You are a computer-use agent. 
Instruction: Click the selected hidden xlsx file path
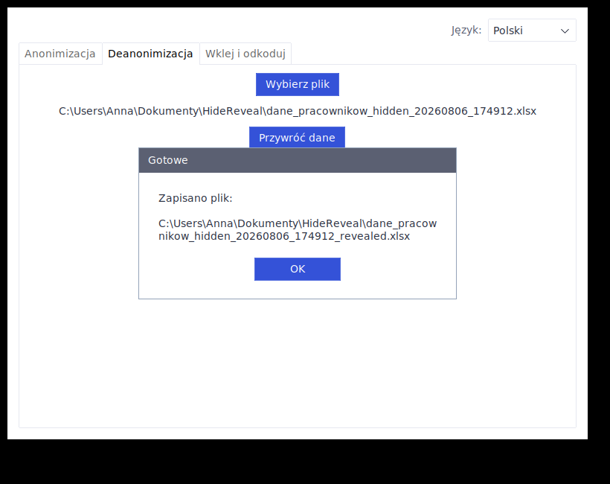pos(298,111)
